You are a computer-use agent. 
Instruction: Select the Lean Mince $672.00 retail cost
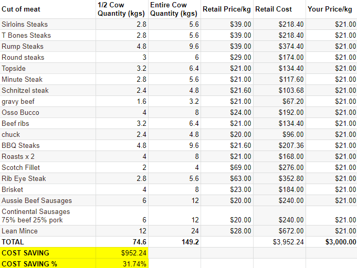280,231
